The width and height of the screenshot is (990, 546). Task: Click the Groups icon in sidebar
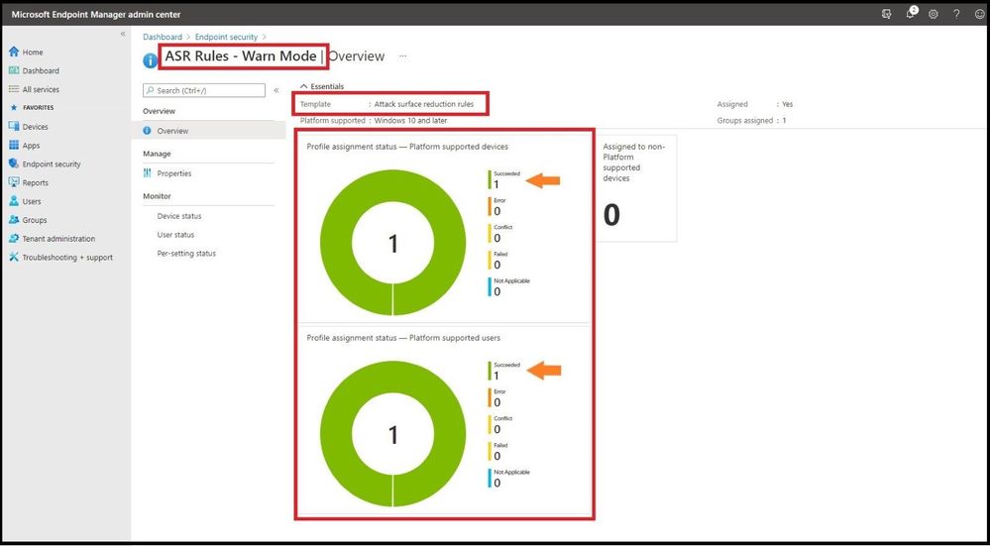[14, 220]
